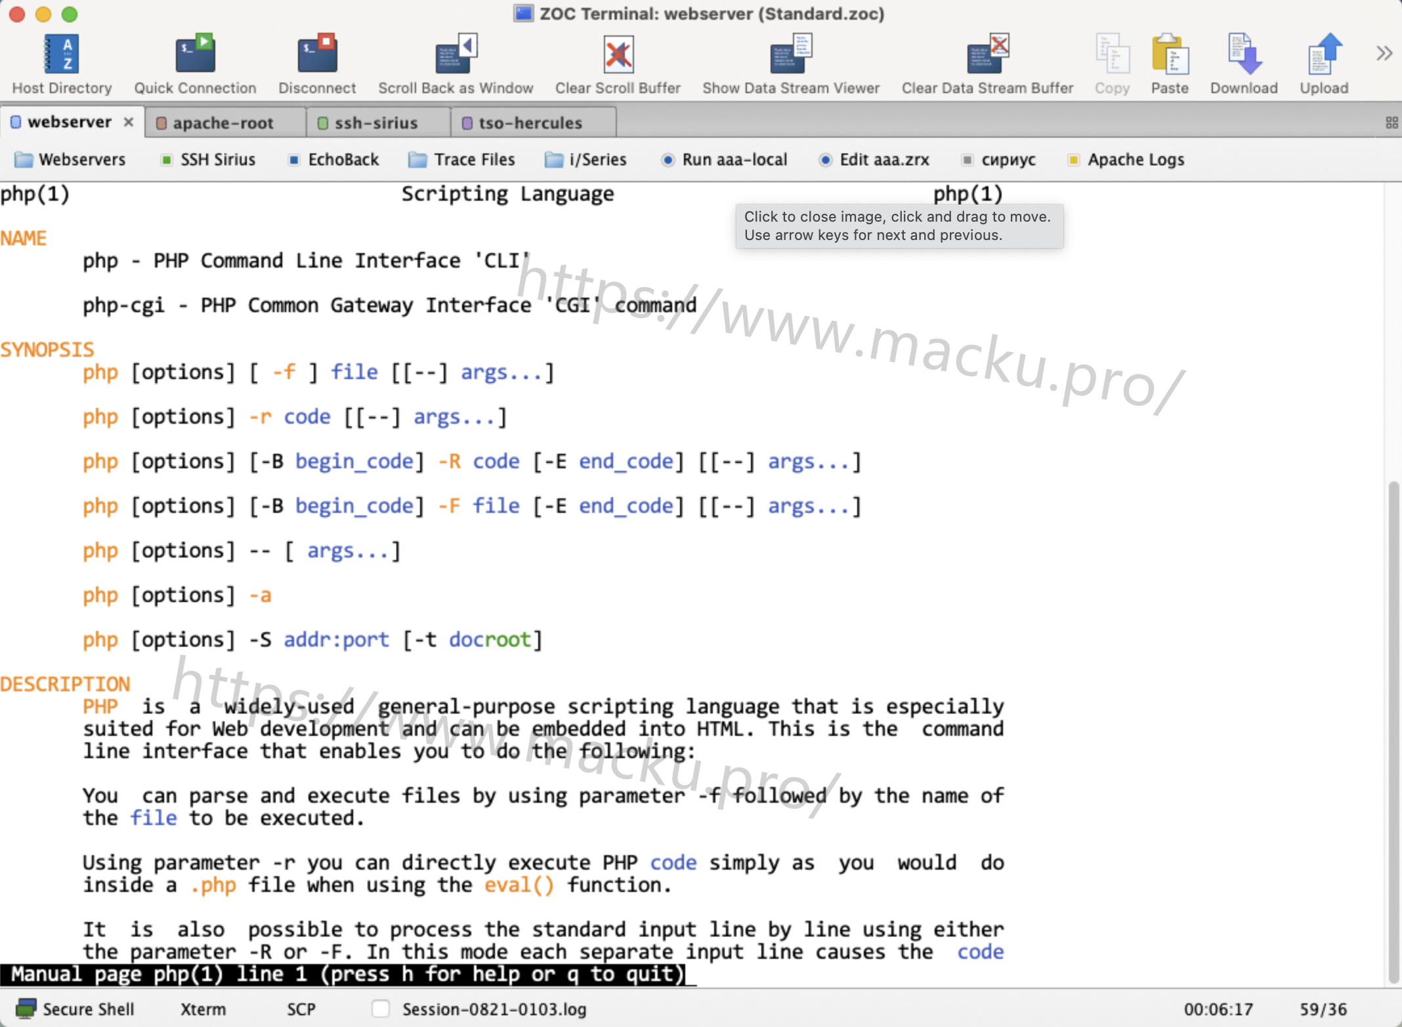Click the NAME heading in terminal

tap(24, 238)
